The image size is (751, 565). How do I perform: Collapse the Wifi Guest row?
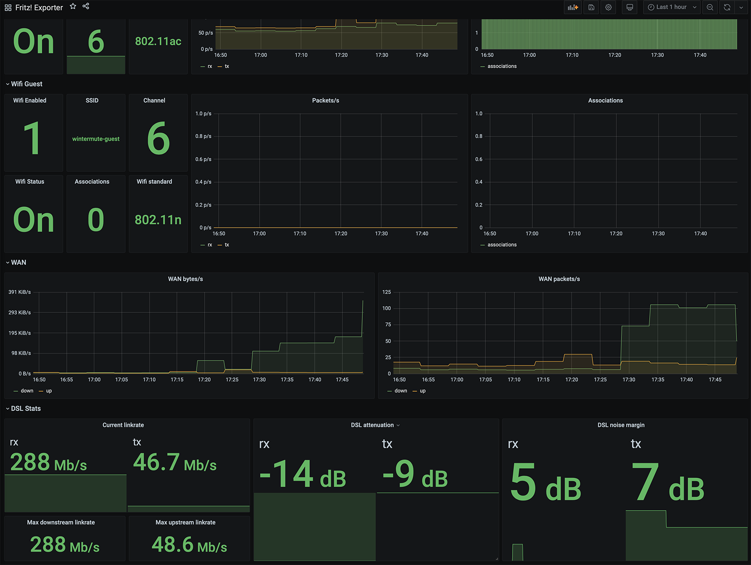[x=24, y=84]
